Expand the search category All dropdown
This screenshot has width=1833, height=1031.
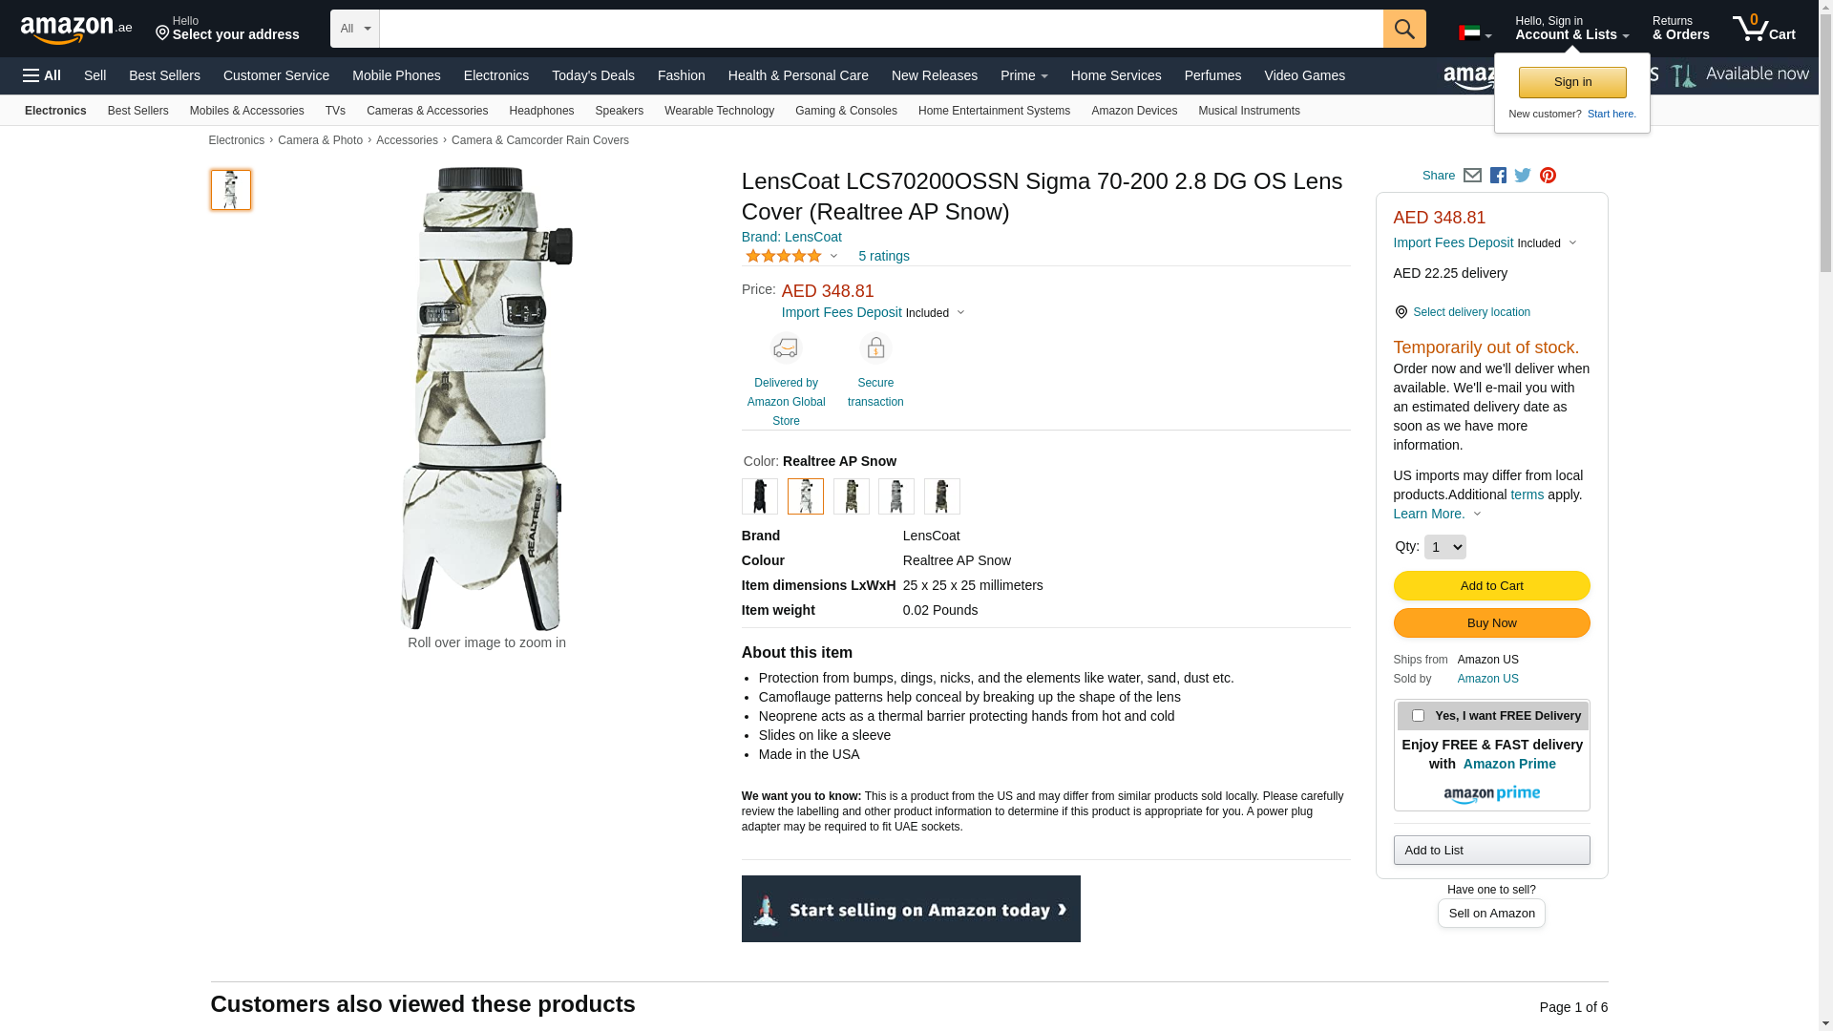point(354,29)
